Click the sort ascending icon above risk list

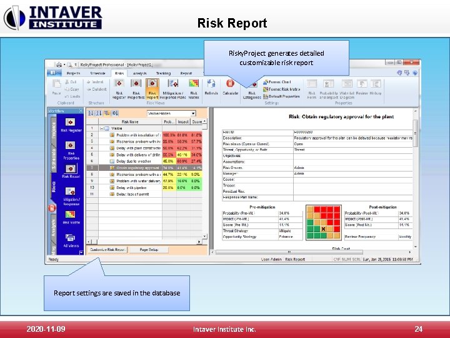[91, 113]
